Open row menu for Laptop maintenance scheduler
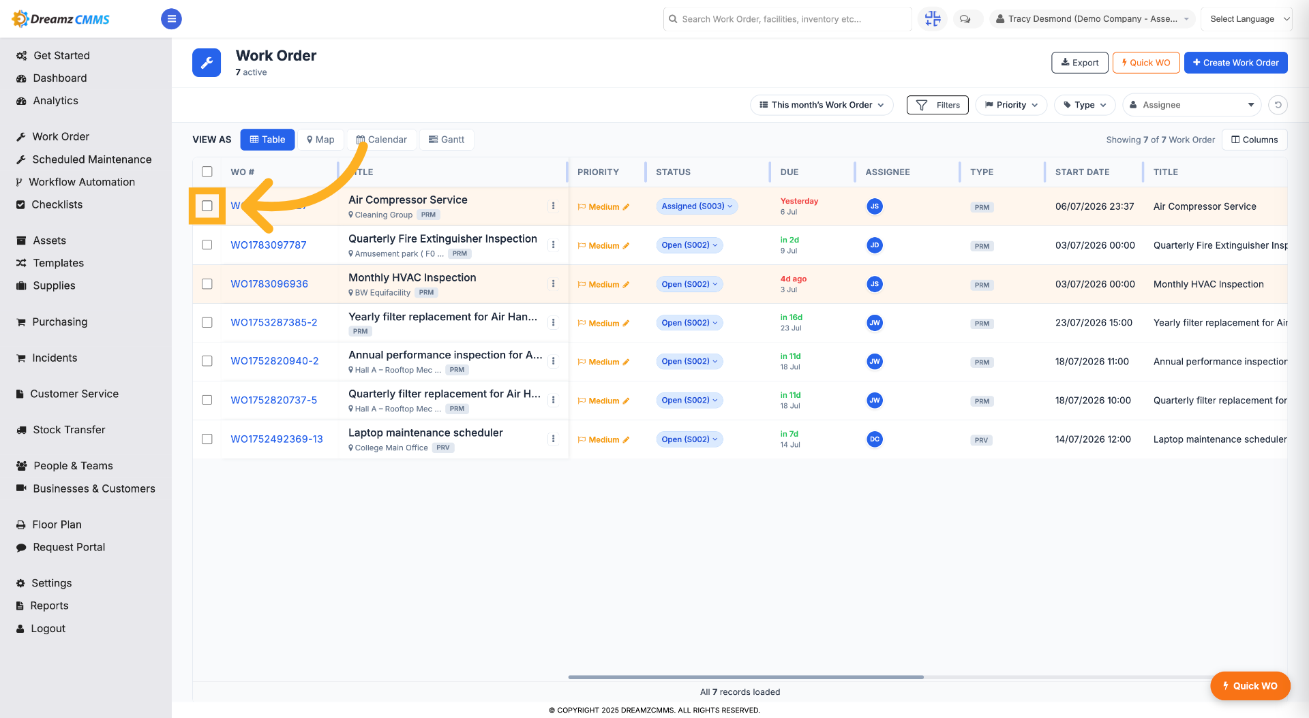Screen dimensions: 1309x718 553,439
